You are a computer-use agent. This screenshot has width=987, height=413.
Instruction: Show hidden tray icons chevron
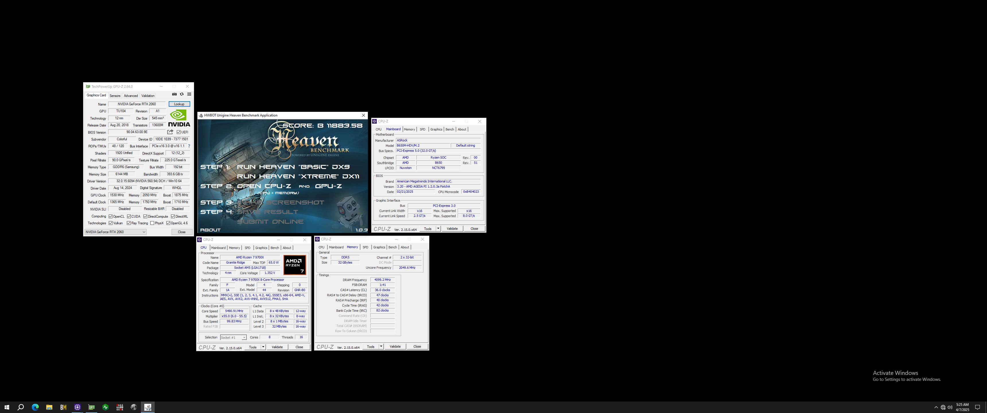(x=936, y=407)
